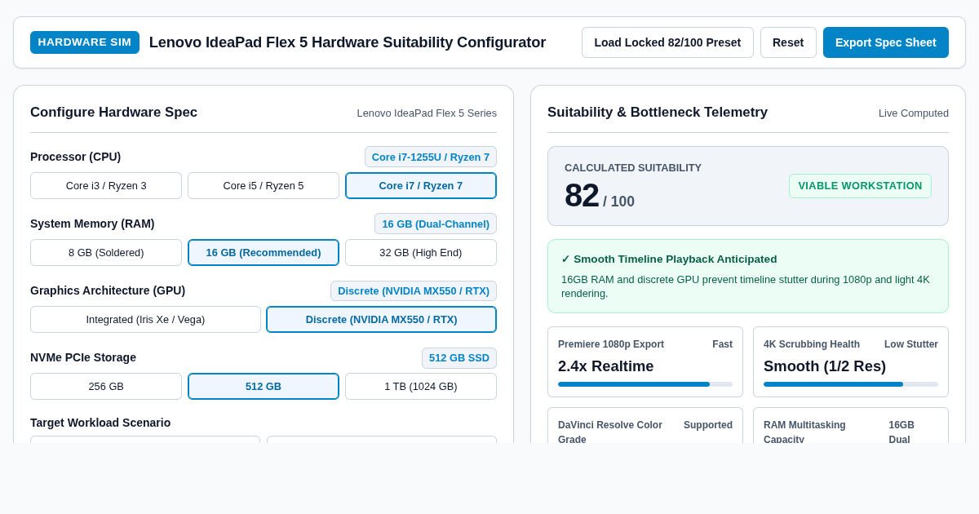Click the RAM Multitasking Capacity card
The image size is (979, 514).
851,425
